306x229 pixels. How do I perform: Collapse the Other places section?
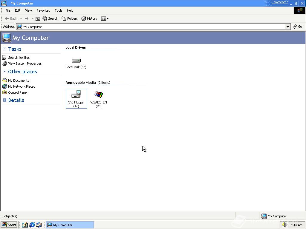[x=5, y=72]
